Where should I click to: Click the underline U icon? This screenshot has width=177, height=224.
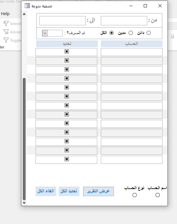pos(173,36)
